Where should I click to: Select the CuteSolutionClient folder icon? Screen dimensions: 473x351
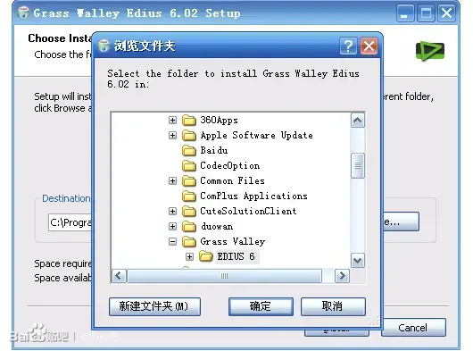coord(189,212)
